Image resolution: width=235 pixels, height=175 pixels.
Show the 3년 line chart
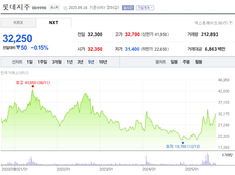[x=80, y=62]
